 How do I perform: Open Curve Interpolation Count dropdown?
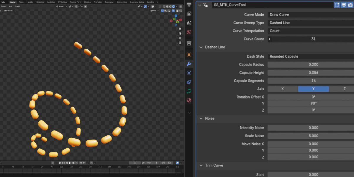(311, 31)
